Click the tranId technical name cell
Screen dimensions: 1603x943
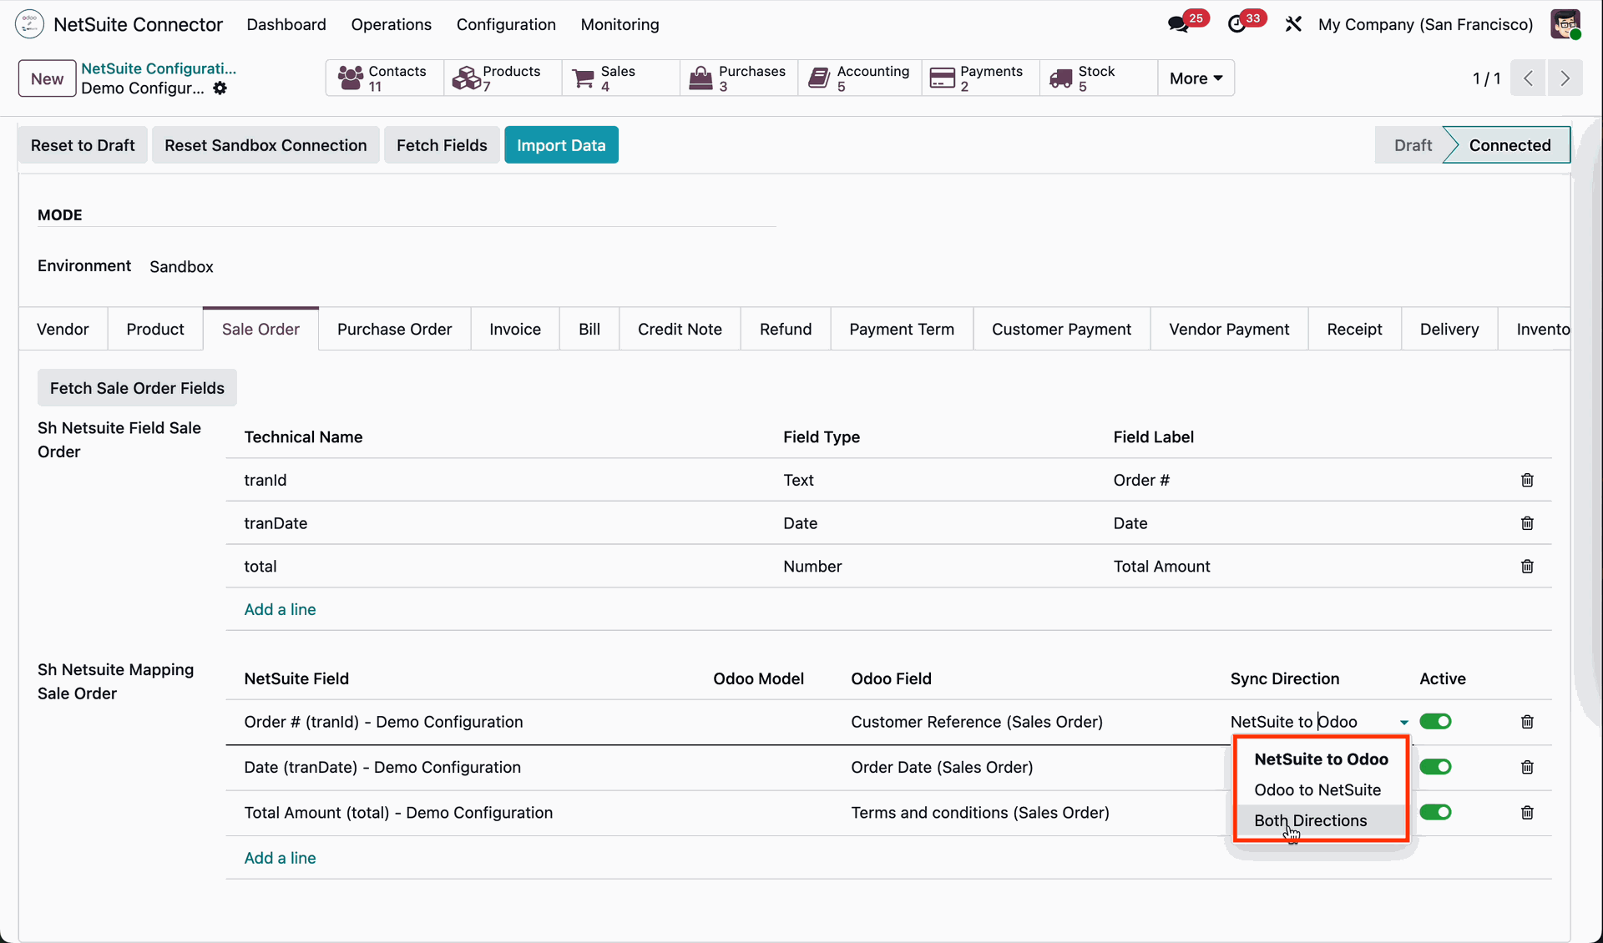(x=265, y=480)
